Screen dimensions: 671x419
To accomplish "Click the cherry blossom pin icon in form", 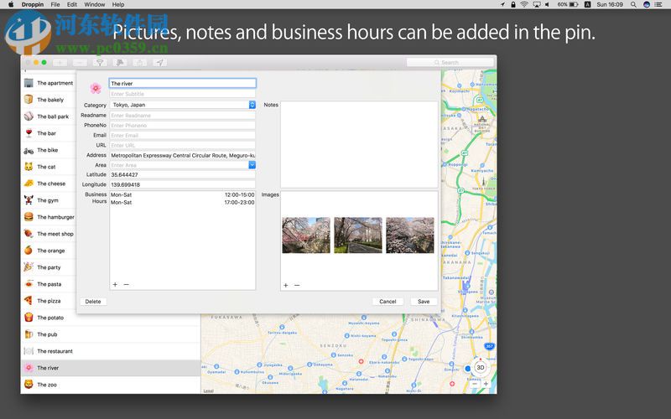I will click(x=95, y=88).
